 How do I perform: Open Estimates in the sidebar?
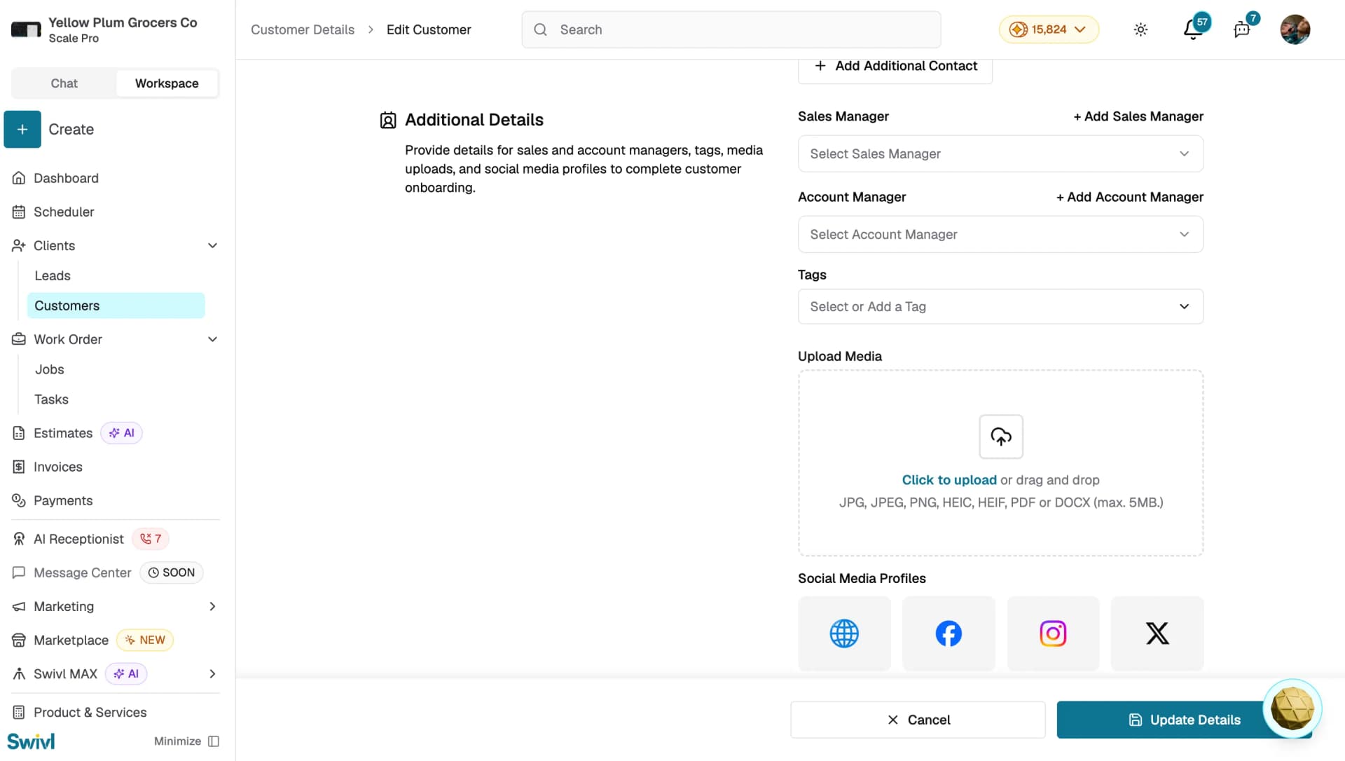click(x=63, y=433)
